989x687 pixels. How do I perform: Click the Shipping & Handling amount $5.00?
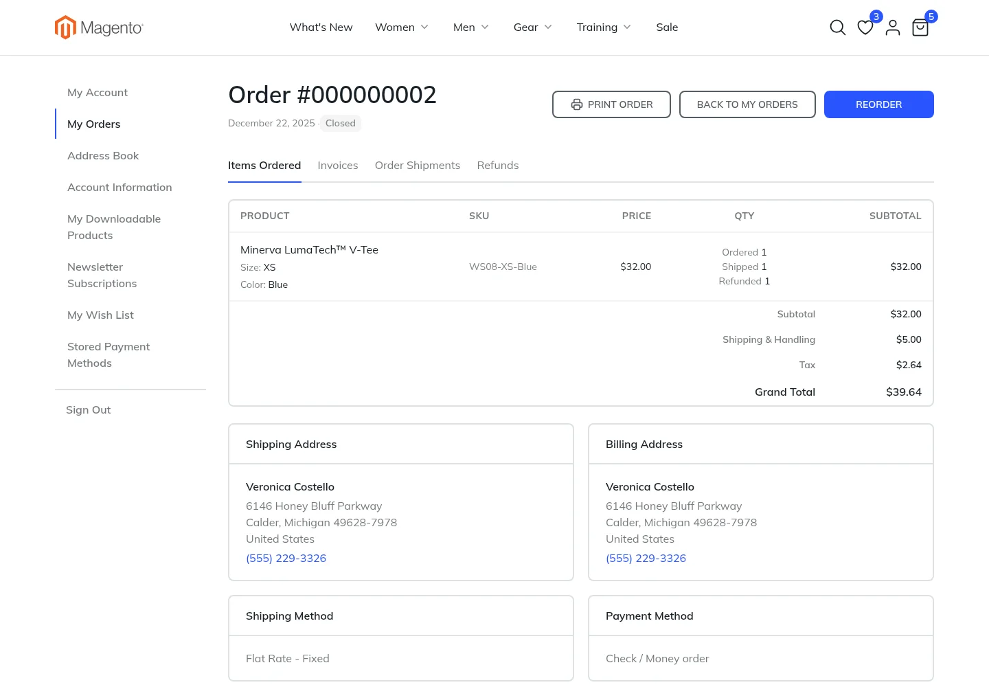[909, 339]
